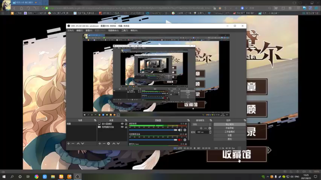Pop out the Sources dock panel

click(x=126, y=120)
